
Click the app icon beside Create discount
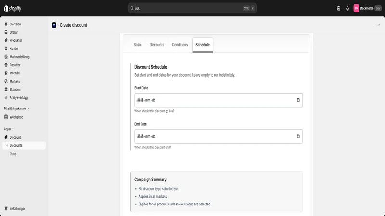tap(54, 25)
